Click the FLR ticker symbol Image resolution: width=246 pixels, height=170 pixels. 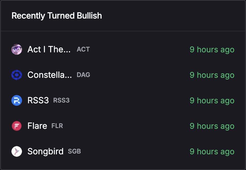pyautogui.click(x=57, y=126)
